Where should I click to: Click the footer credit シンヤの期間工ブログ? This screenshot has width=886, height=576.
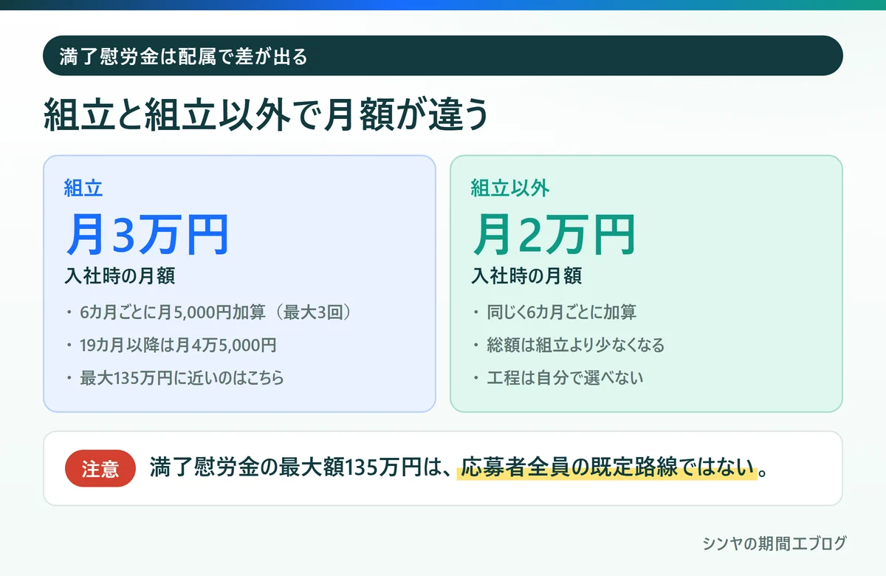(774, 544)
